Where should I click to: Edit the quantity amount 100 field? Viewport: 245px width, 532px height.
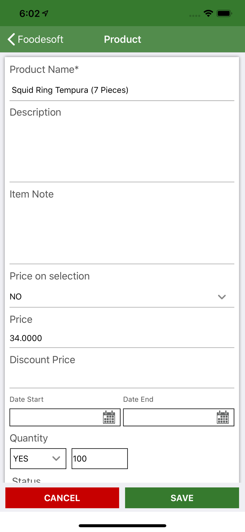click(x=100, y=459)
